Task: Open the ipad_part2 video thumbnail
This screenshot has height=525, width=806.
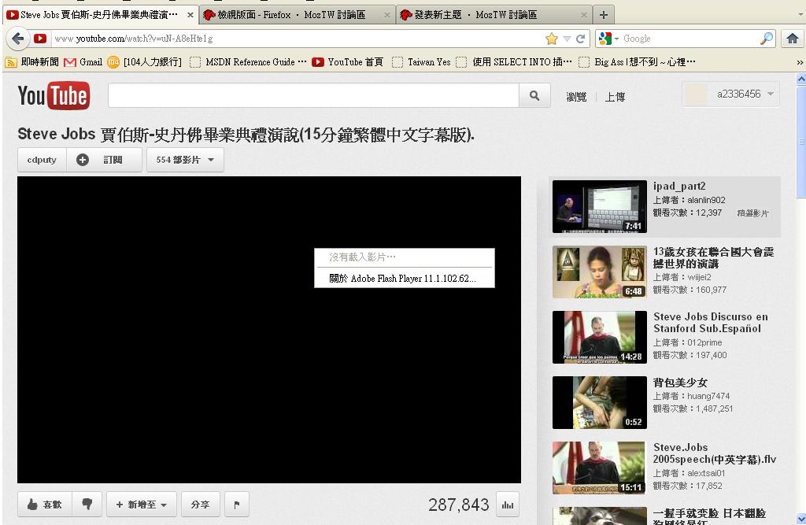Action: tap(599, 207)
